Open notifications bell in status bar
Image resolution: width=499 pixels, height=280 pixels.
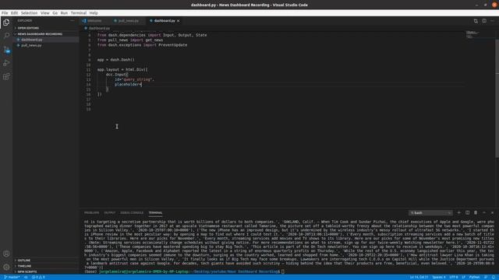tap(494, 277)
